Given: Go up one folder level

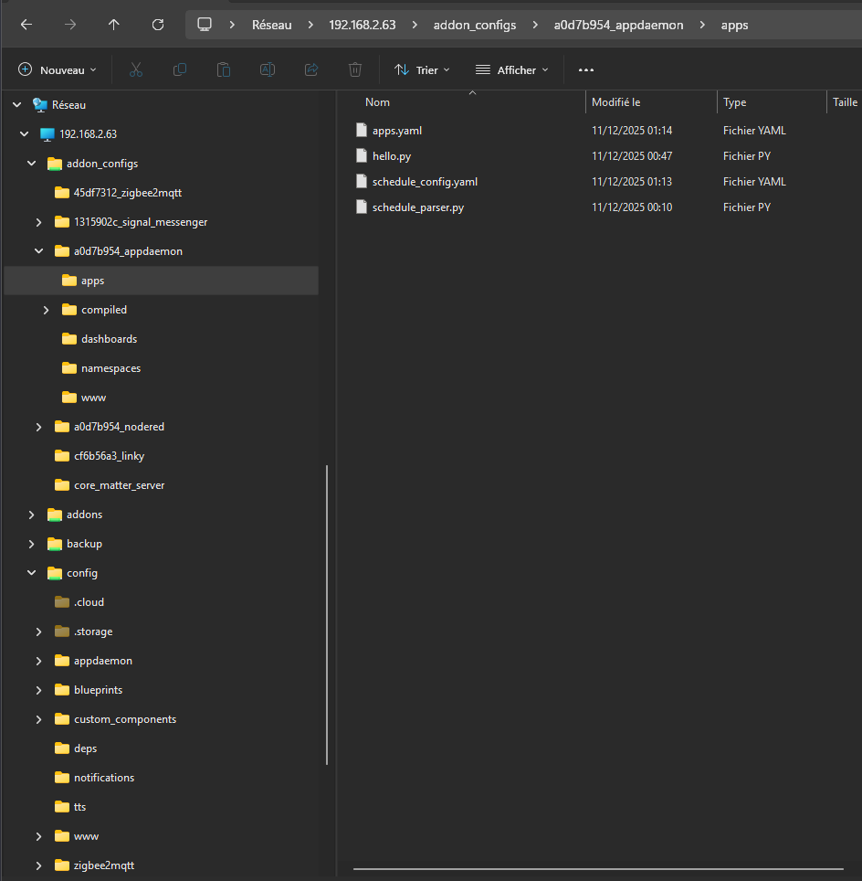Looking at the screenshot, I should pos(114,25).
